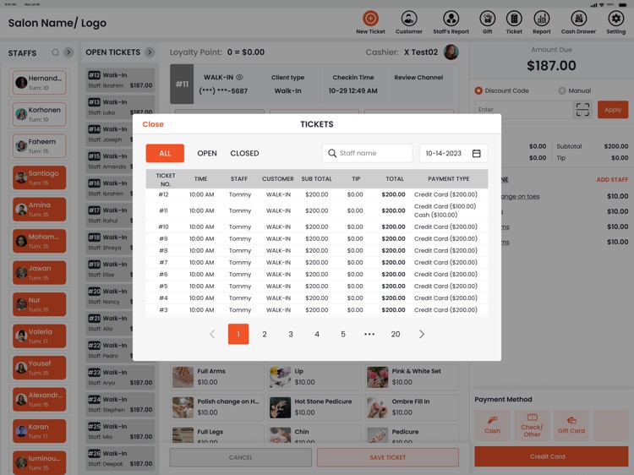
Task: Select Full Arms service
Action: point(217,377)
